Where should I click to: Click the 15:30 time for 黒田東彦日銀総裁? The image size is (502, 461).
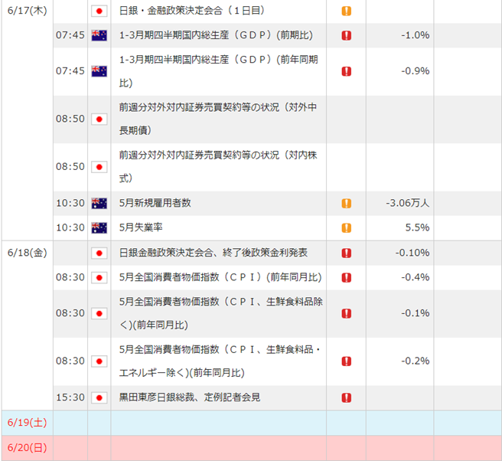tap(70, 398)
